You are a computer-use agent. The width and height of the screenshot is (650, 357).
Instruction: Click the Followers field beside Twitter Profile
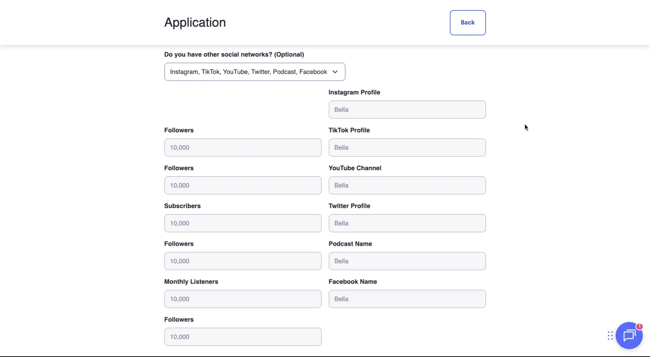(243, 261)
